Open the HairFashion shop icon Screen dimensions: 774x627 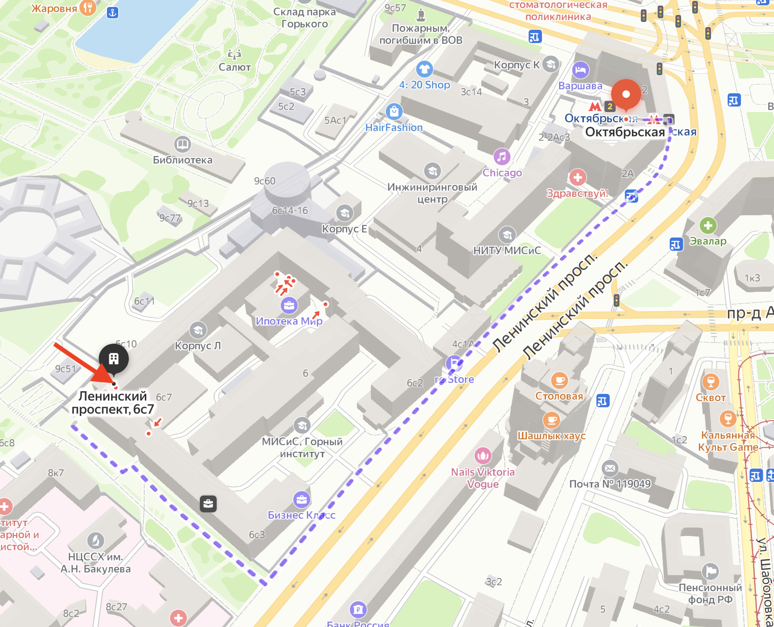(x=394, y=112)
